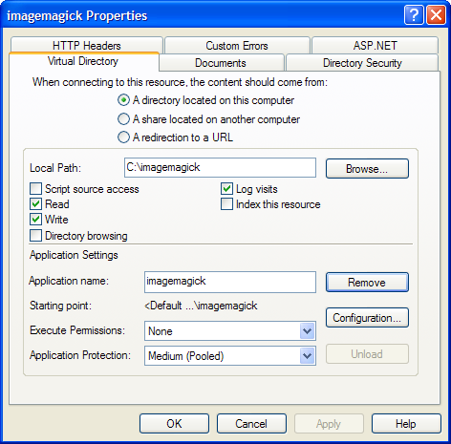Screen dimensions: 451x444
Task: Confirm with the OK button
Action: pos(174,423)
